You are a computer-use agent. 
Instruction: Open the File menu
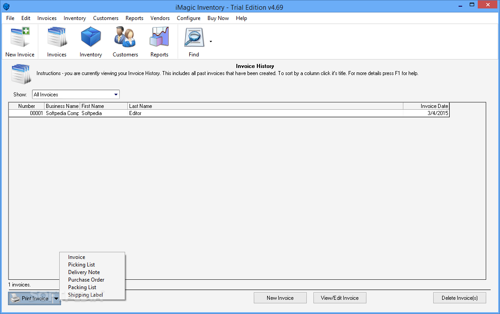[x=10, y=18]
